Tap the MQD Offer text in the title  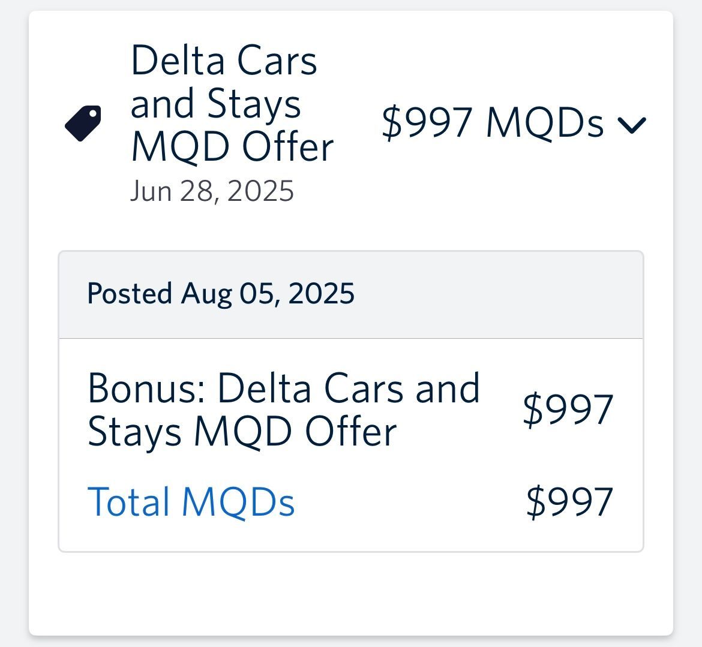pos(232,146)
